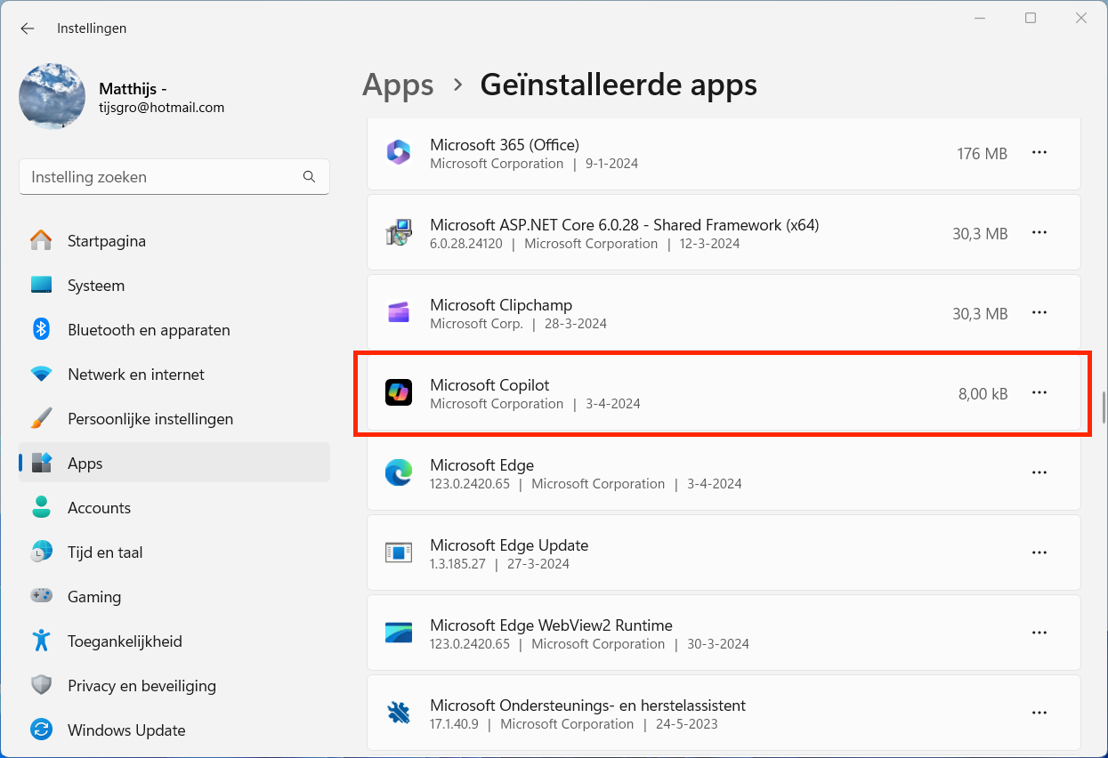Open the Matthijs account profile
This screenshot has height=758, width=1108.
(53, 97)
